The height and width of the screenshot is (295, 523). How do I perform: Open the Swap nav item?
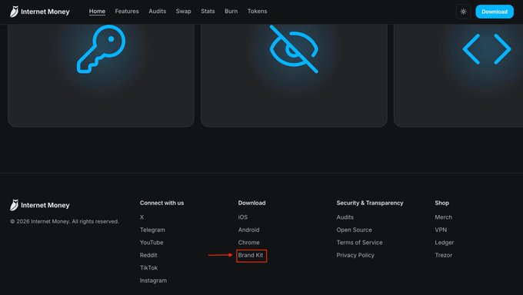pyautogui.click(x=184, y=12)
